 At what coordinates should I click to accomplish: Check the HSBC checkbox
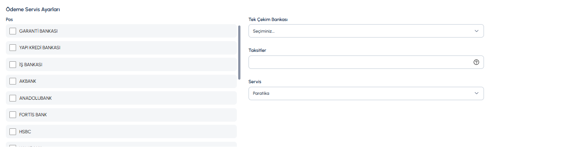13,131
